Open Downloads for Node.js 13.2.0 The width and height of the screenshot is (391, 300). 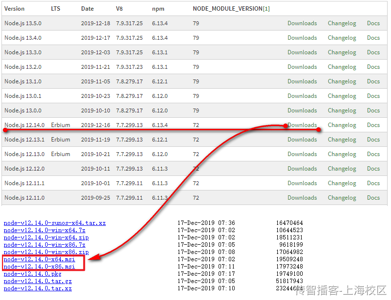tap(302, 67)
